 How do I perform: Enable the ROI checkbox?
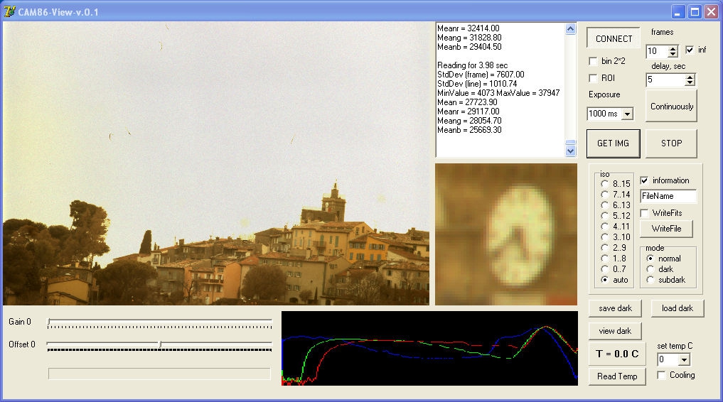point(594,78)
